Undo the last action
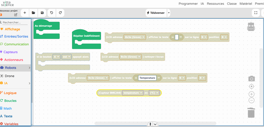 point(51,13)
